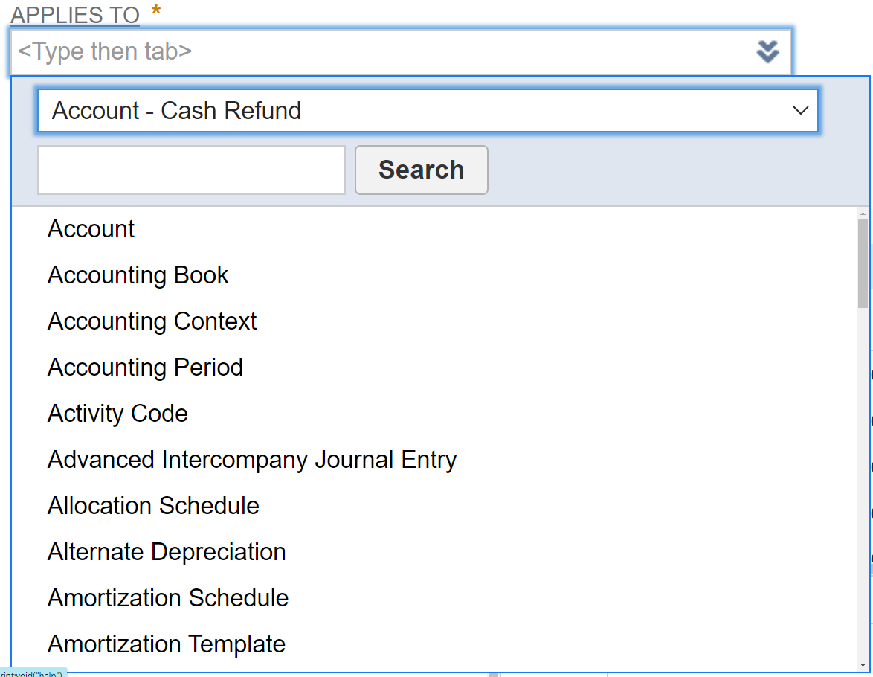Select Amortization Schedule entry
873x677 pixels.
168,598
